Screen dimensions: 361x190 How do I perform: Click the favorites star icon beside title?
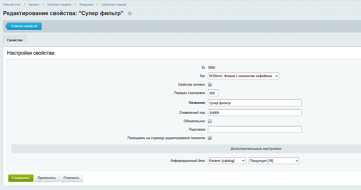coord(130,13)
